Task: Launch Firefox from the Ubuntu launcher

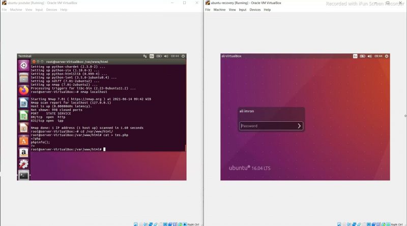Action: point(23,90)
